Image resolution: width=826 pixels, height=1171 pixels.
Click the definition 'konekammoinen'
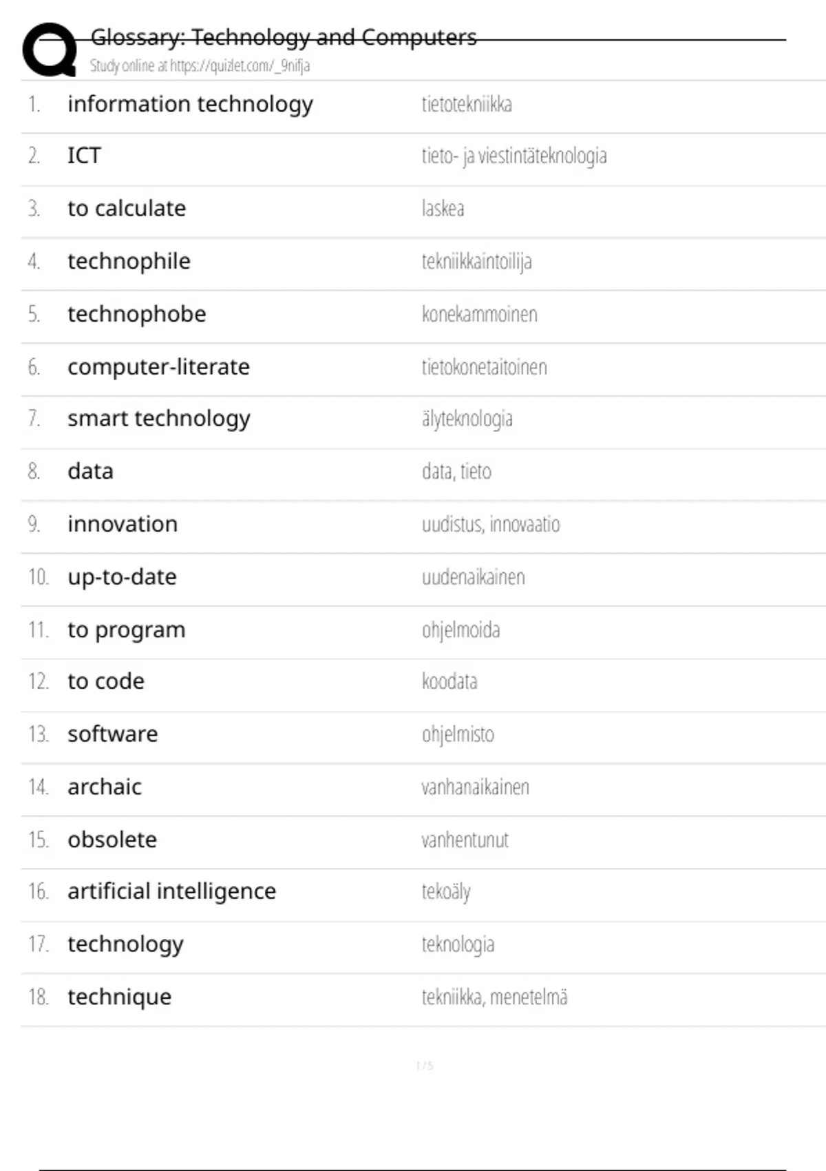coord(479,314)
